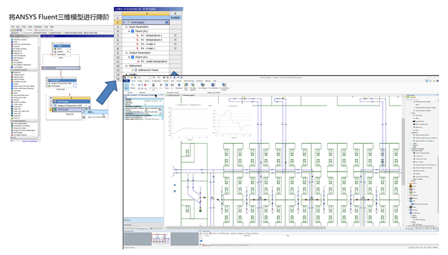The width and height of the screenshot is (448, 255).
Task: Click ROM Builder update icon in outline row 2
Action: 167,22
